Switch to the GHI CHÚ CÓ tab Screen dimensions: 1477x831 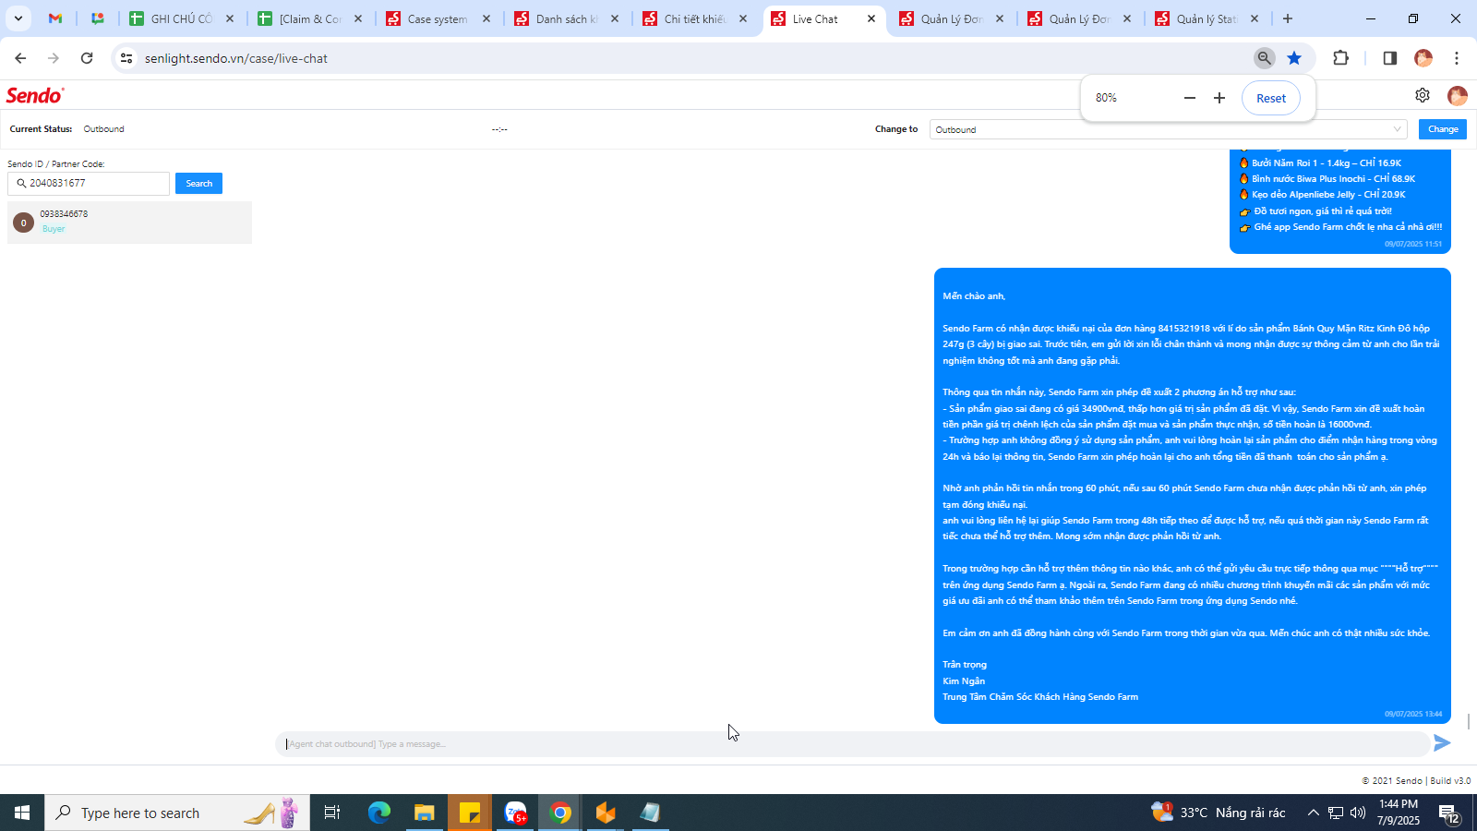tap(182, 18)
